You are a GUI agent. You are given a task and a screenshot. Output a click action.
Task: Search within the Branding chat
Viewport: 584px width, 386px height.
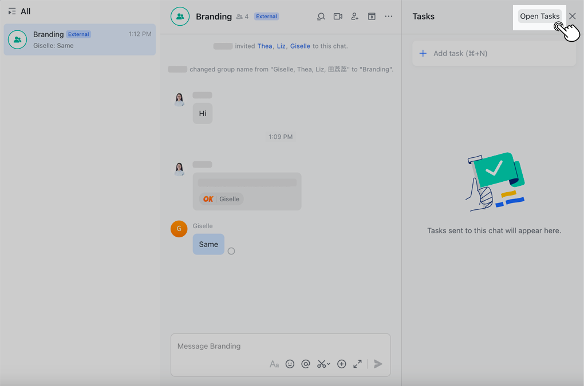point(321,17)
